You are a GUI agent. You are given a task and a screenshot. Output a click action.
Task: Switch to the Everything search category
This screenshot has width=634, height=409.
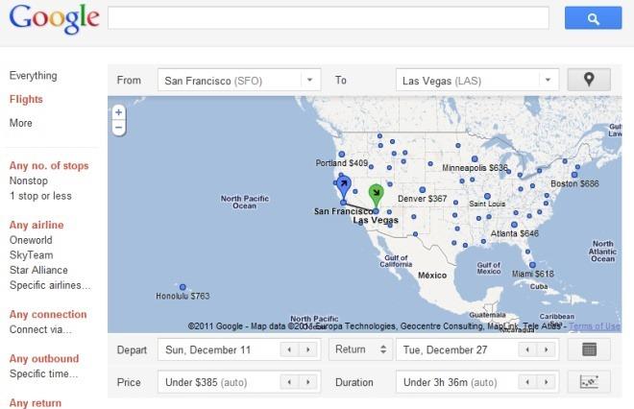click(33, 76)
